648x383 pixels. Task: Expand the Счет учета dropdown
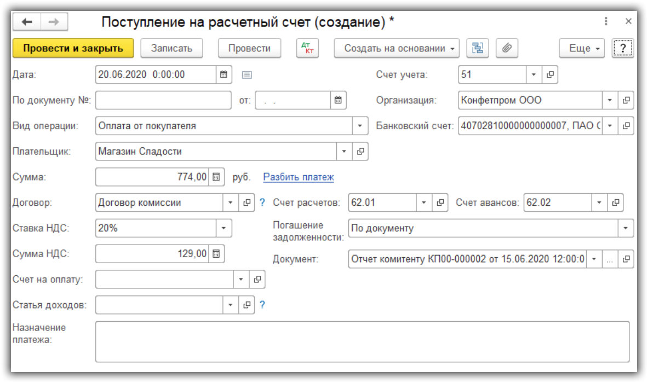tap(534, 75)
